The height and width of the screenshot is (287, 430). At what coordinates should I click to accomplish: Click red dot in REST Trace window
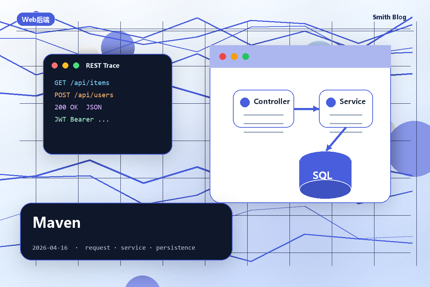pyautogui.click(x=55, y=65)
